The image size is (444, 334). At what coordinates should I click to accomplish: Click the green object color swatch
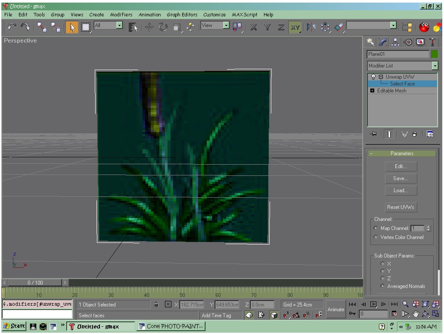[x=435, y=54]
